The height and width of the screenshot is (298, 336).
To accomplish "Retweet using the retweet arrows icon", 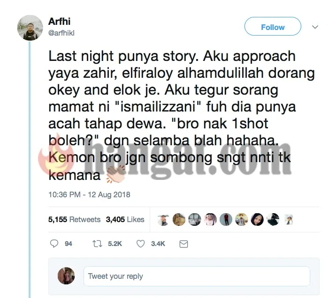I will tap(97, 244).
